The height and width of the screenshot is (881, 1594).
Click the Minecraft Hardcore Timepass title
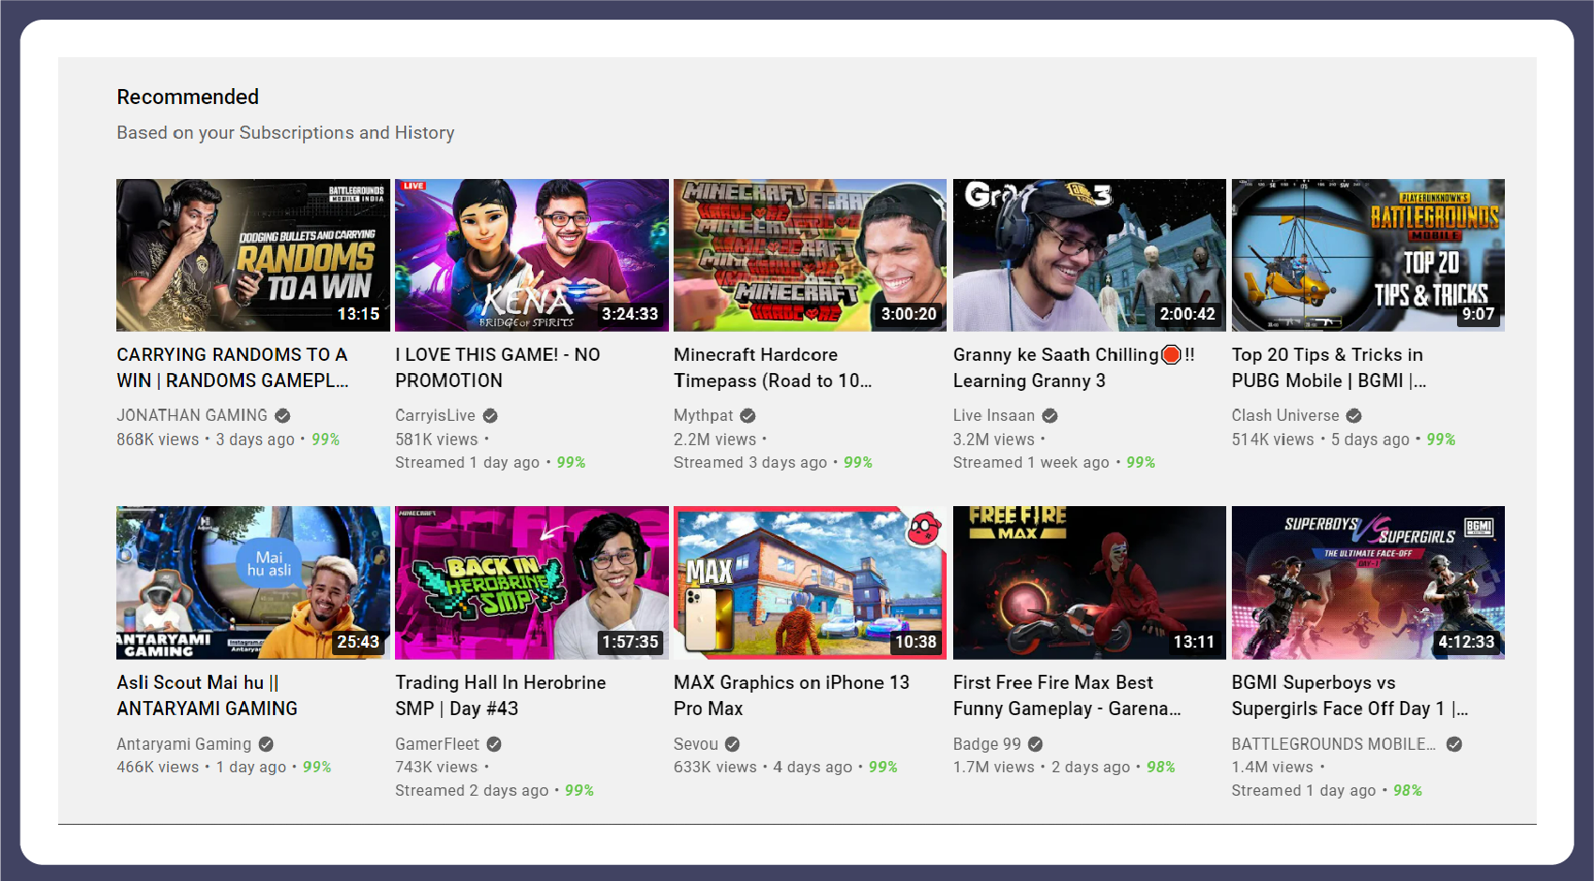point(773,367)
